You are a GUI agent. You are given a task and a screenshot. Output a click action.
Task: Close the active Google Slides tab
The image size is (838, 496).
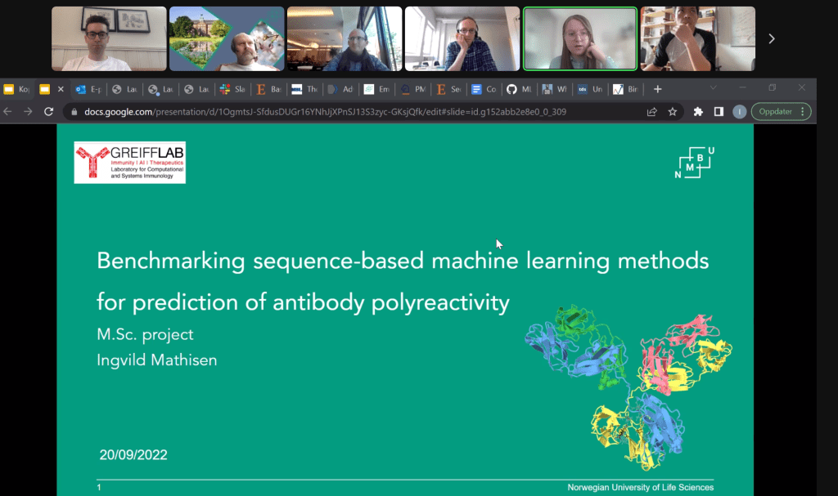[61, 89]
